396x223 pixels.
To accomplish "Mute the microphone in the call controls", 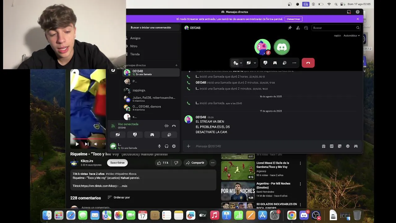I will (x=235, y=63).
